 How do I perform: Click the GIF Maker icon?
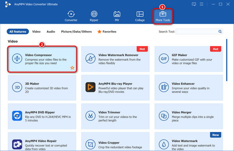tap(164, 59)
